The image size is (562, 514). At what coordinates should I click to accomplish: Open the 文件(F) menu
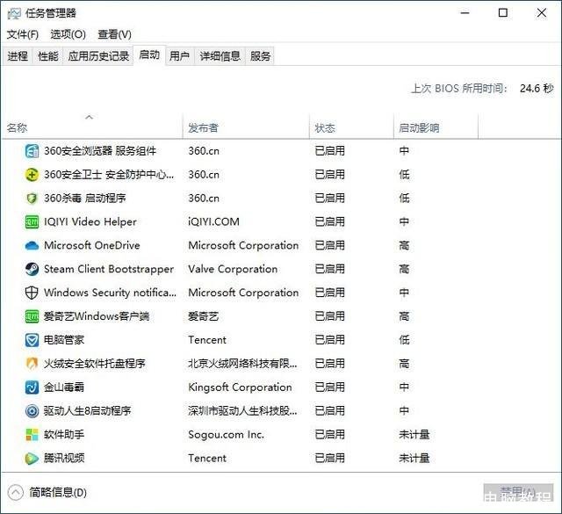23,34
